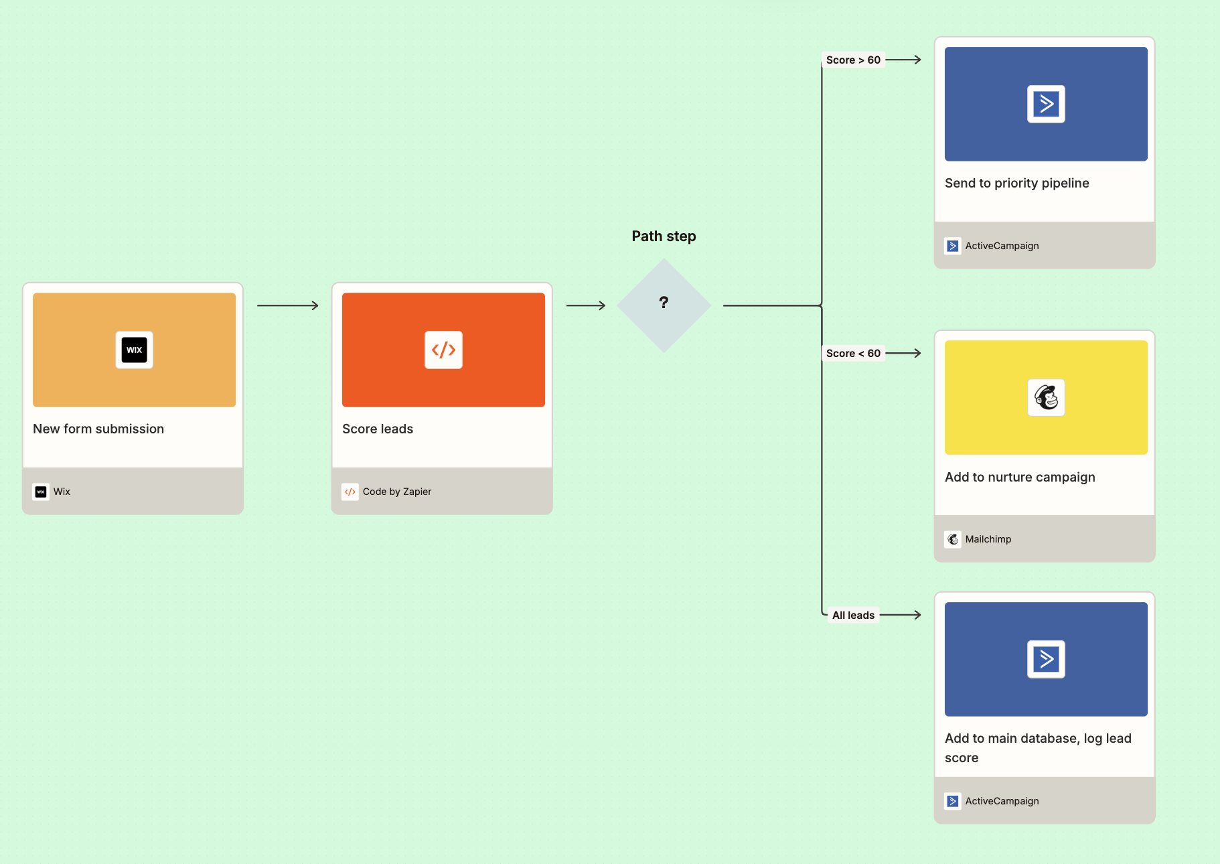Click small ActiveCampaign icon under priority pipeline
1220x864 pixels.
953,246
